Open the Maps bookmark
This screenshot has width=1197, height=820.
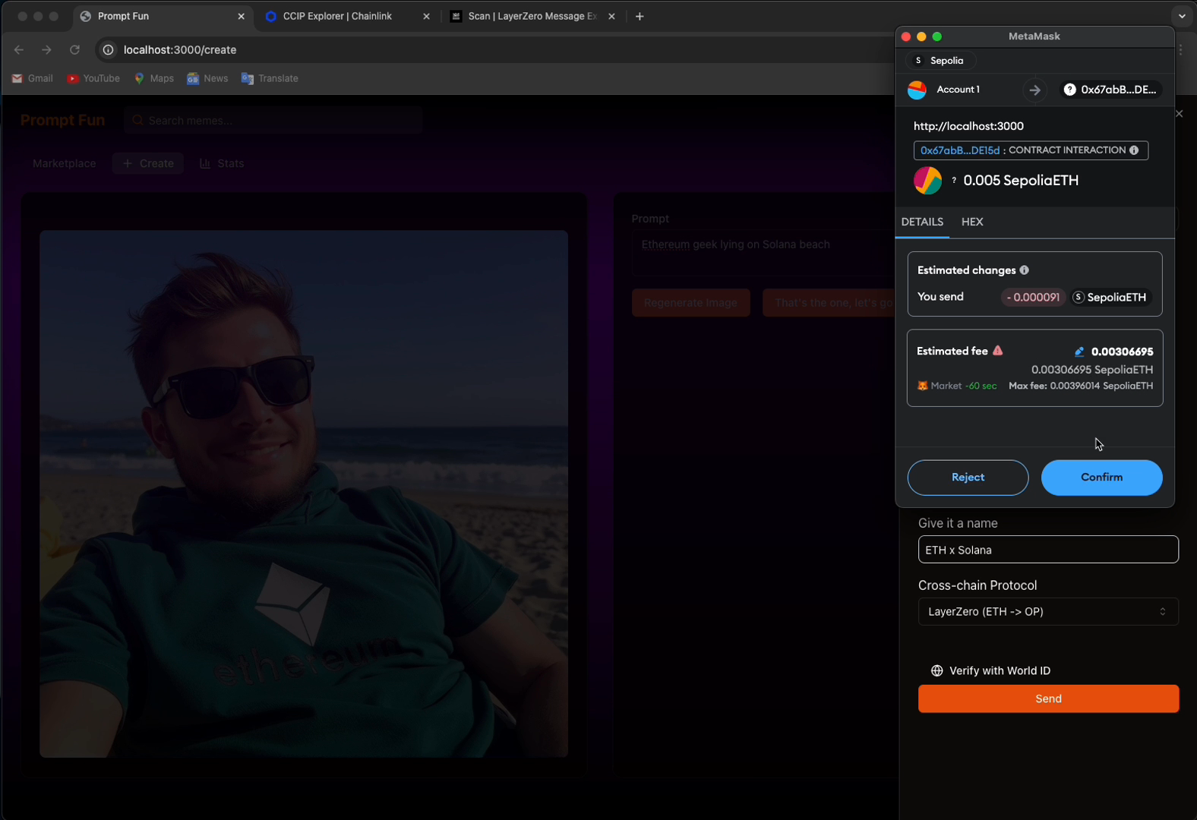click(154, 78)
